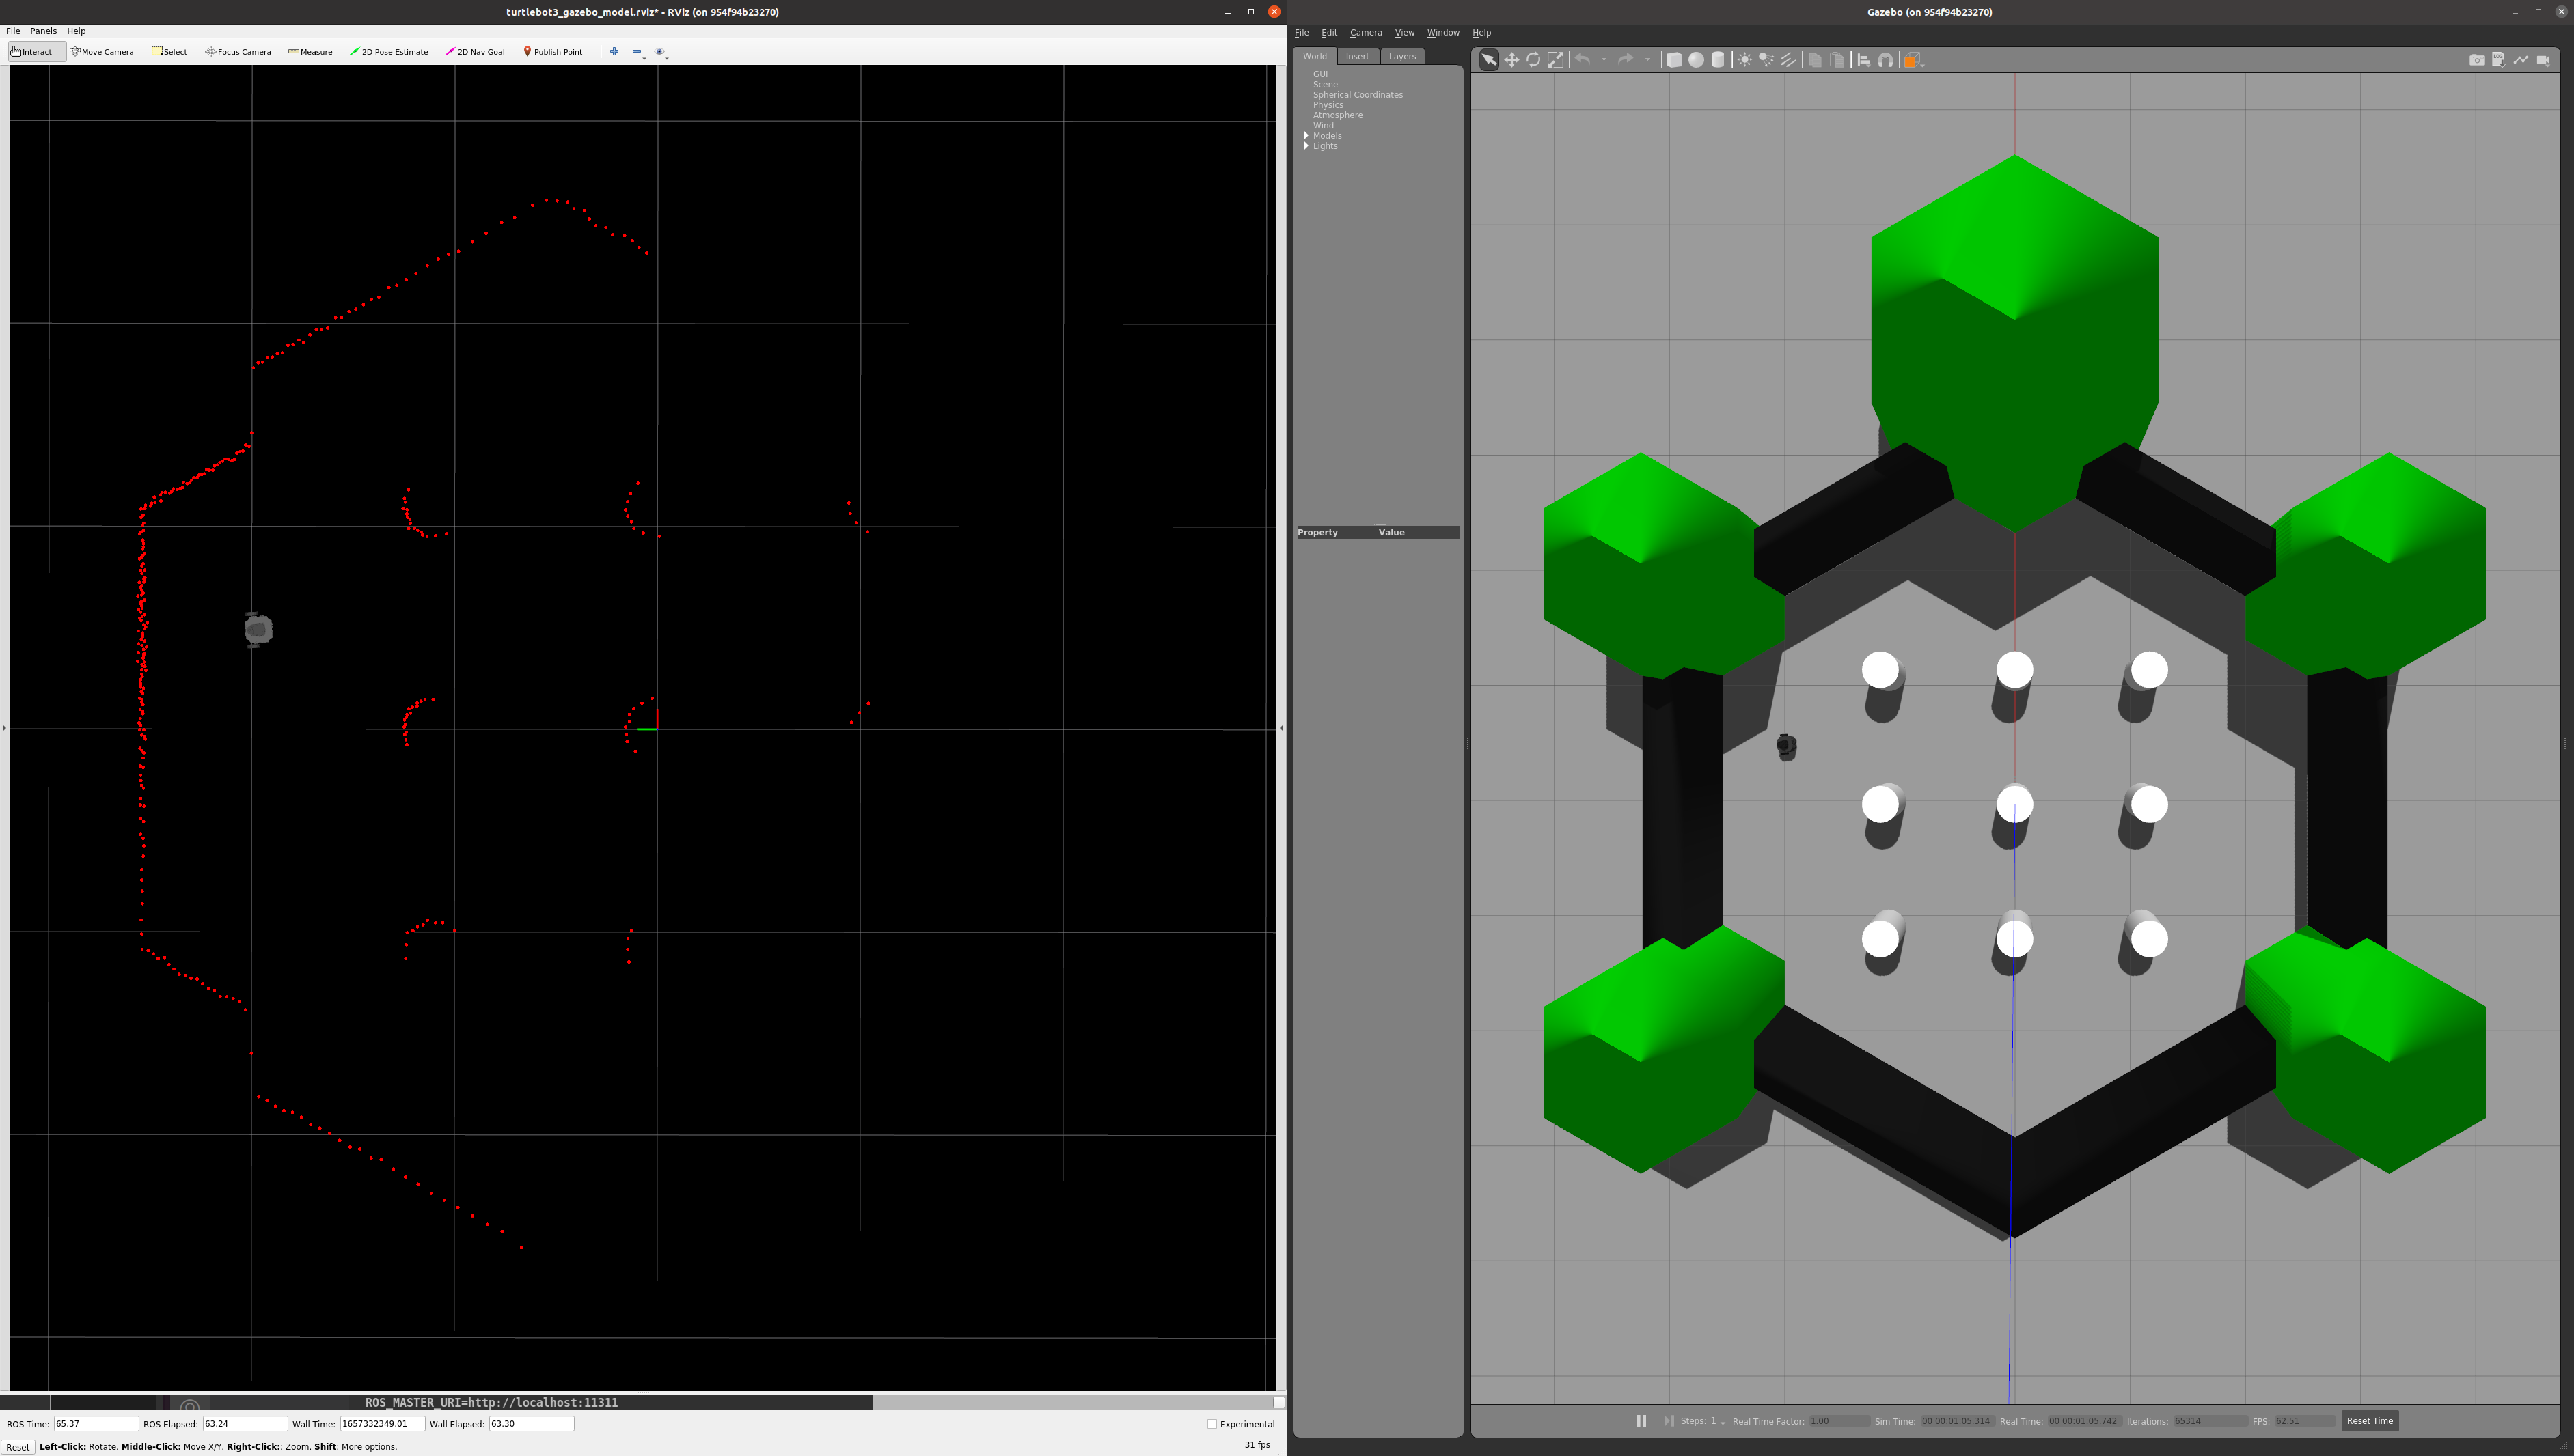Click the screenshot camera icon

point(2476,60)
